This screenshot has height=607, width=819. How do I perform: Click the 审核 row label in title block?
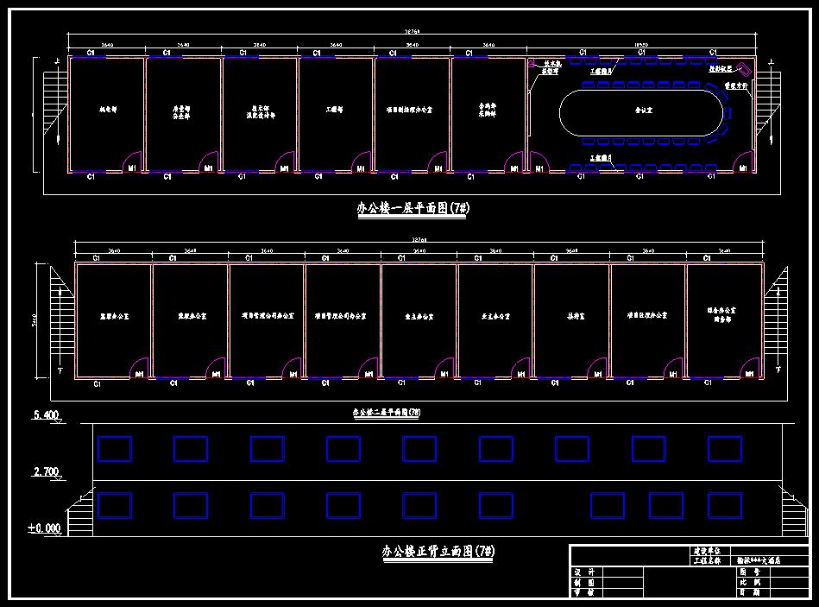pos(584,592)
